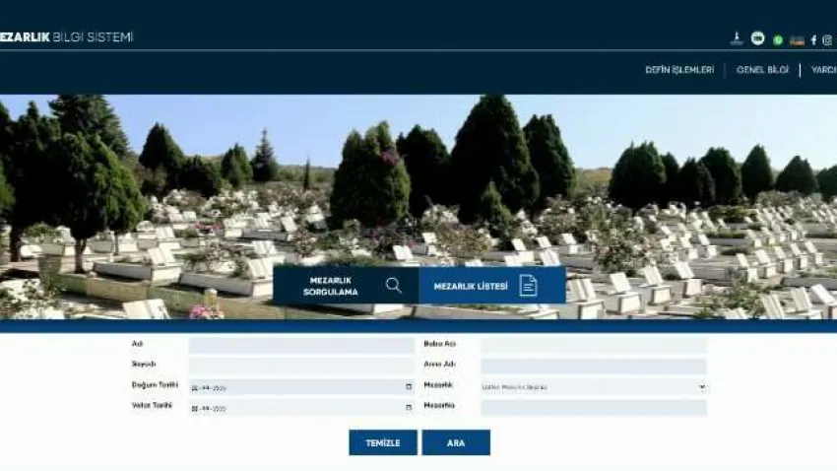Select the Baba Adı text field
The height and width of the screenshot is (471, 837).
coord(594,346)
